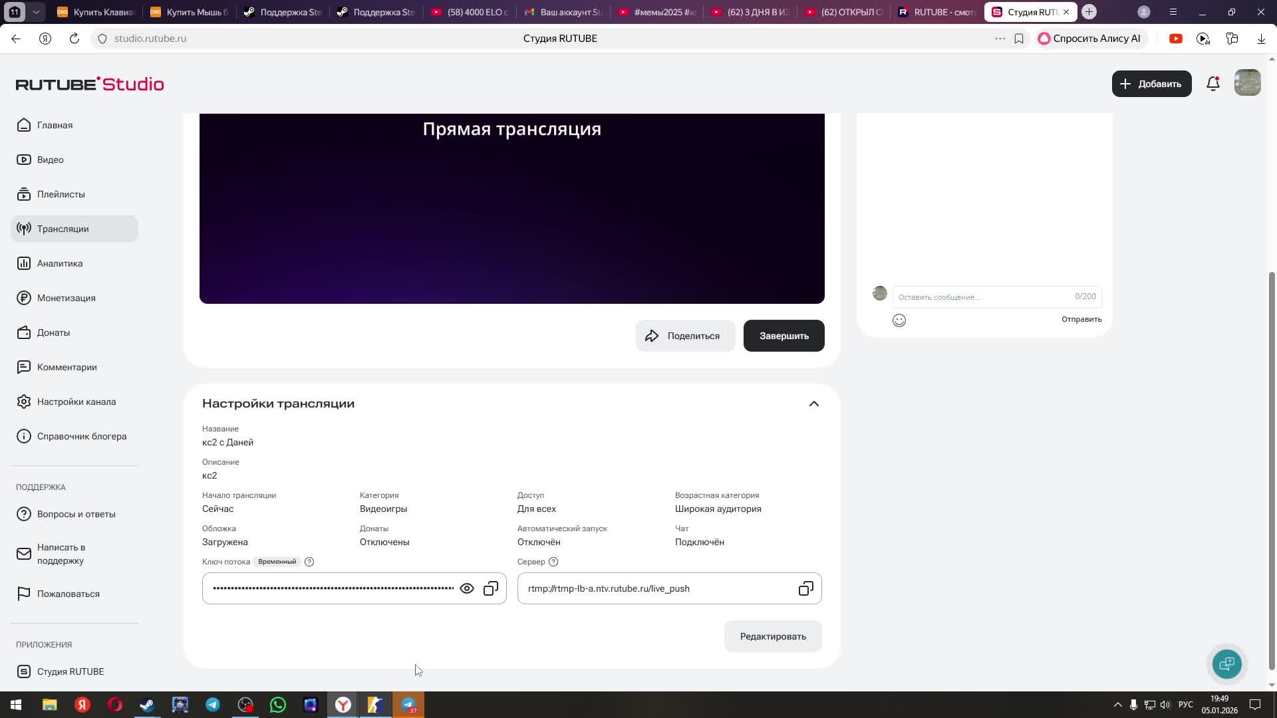Open the emoji picker in chat
This screenshot has width=1277, height=718.
coord(899,320)
